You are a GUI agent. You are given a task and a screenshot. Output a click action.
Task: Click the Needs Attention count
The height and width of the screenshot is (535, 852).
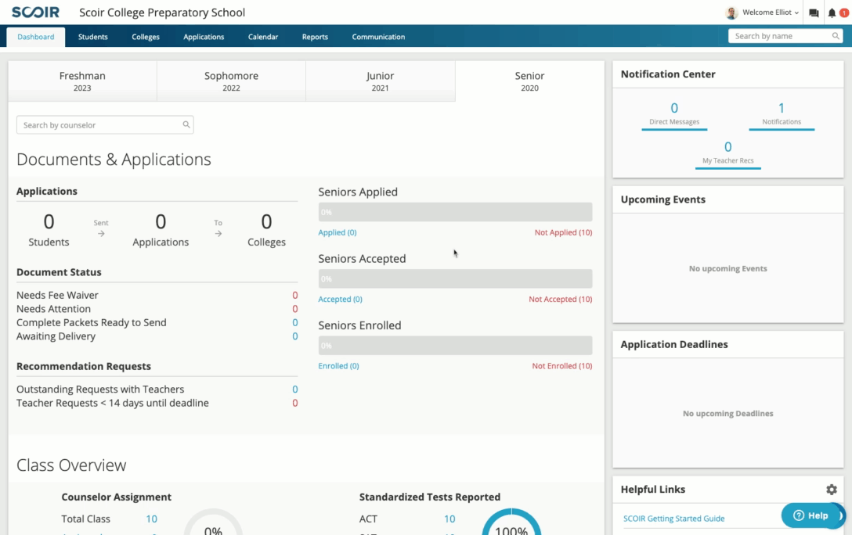(295, 309)
